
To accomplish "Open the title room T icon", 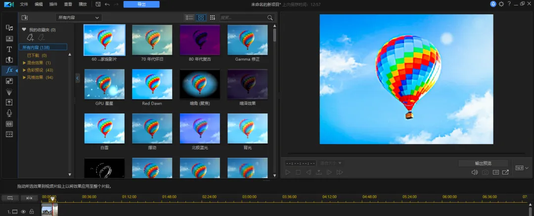I will (9, 49).
